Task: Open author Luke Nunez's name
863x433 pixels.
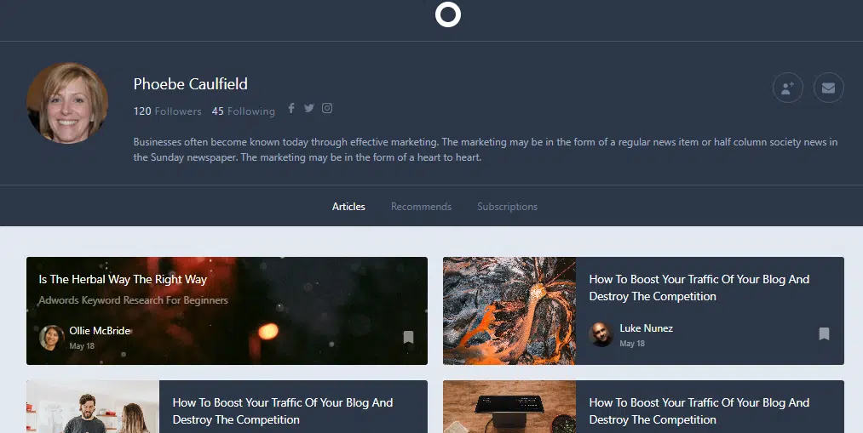Action: pyautogui.click(x=646, y=328)
